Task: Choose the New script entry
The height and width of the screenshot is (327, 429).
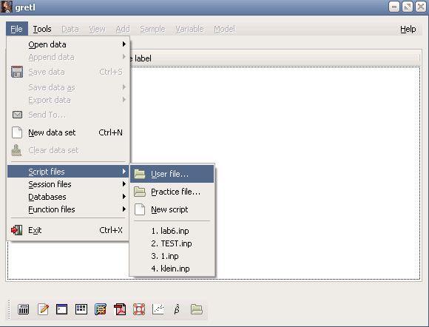Action: (172, 209)
